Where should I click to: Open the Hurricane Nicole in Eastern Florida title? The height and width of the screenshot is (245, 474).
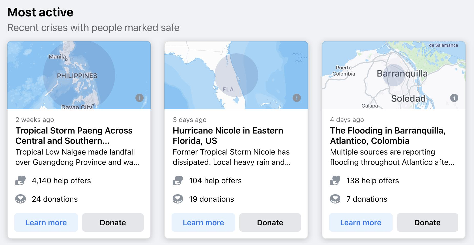tap(228, 136)
